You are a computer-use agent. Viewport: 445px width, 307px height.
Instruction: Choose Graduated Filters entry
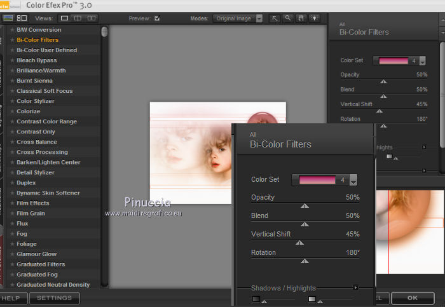[41, 264]
